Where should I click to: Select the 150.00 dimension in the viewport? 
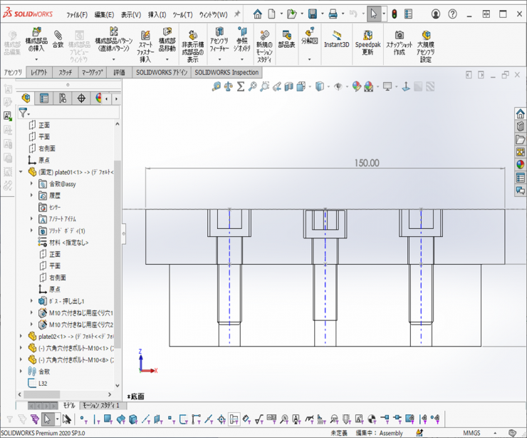pyautogui.click(x=366, y=163)
